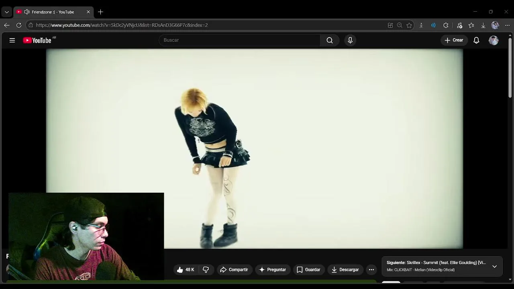Mute tab via speaker icon

(27, 12)
